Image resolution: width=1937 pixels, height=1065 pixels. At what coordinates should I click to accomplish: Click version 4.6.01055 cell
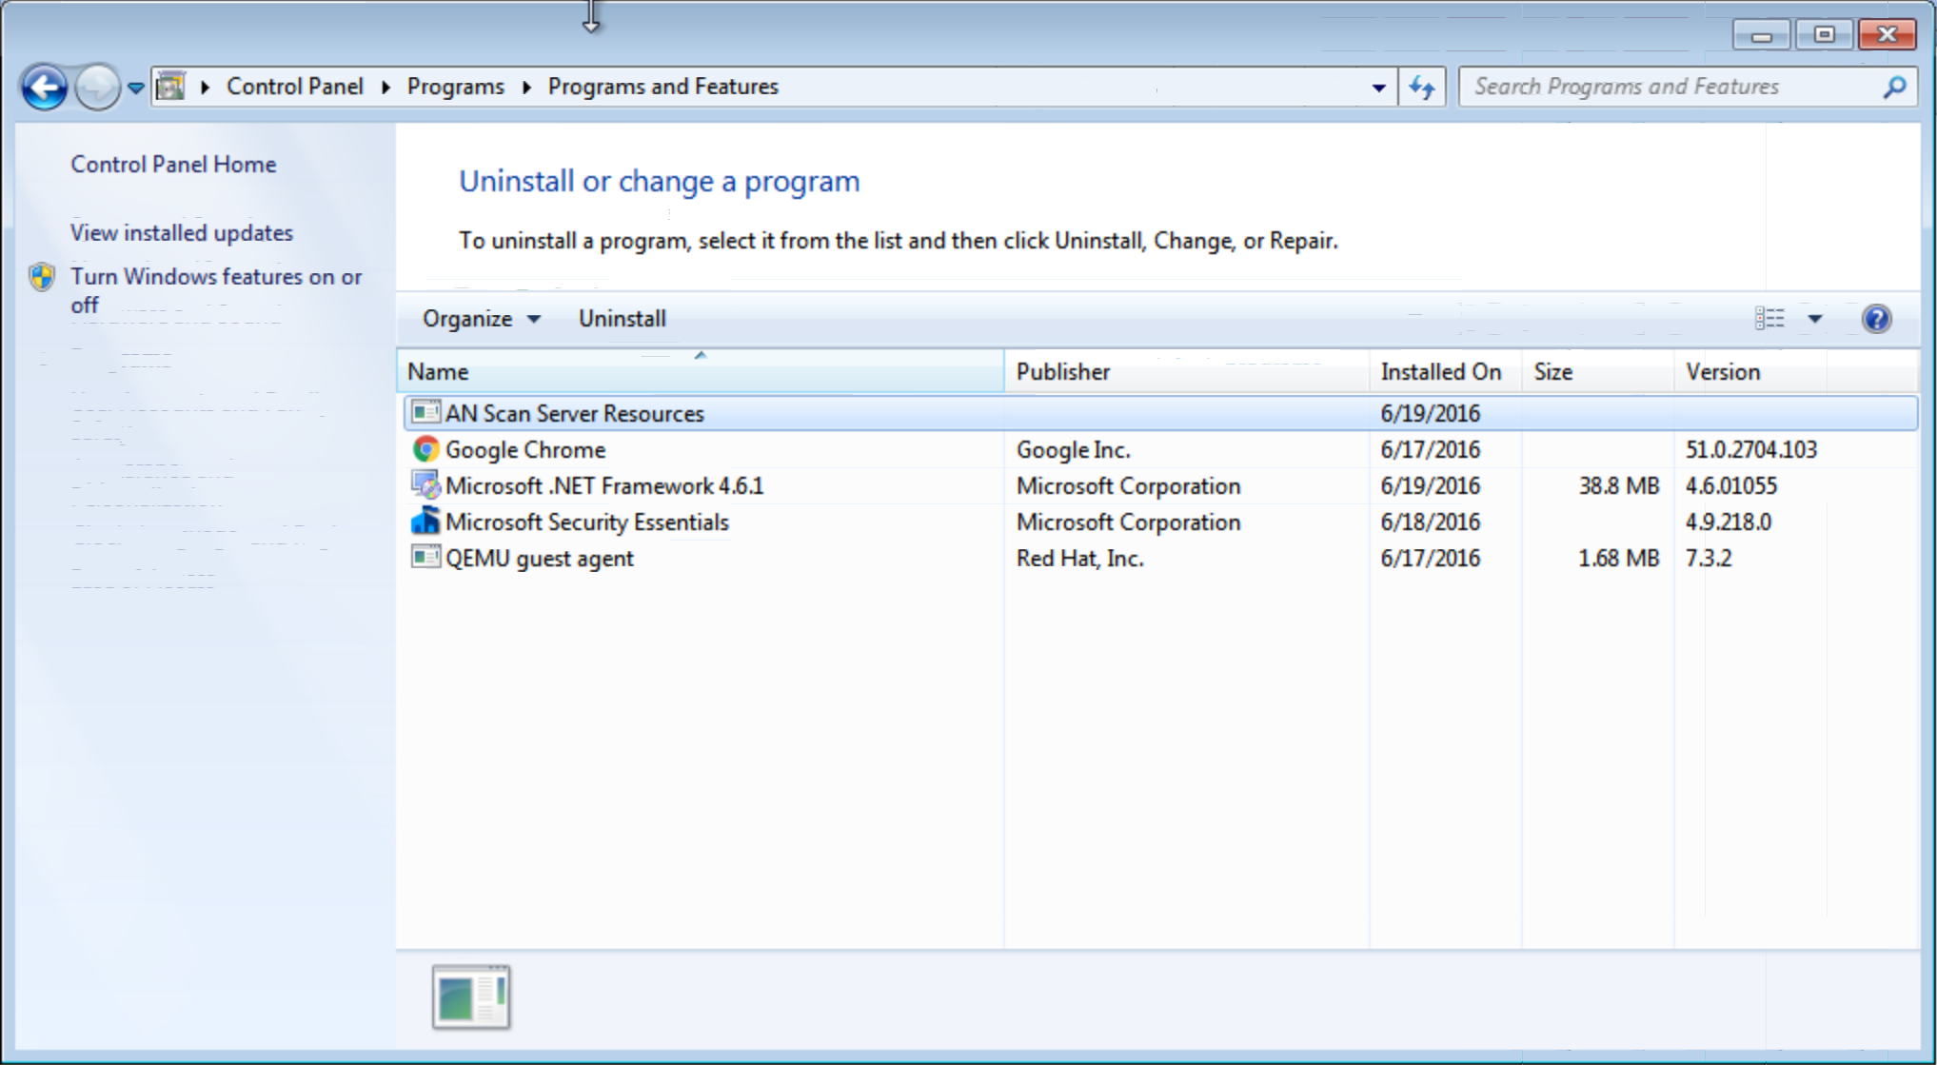1731,485
